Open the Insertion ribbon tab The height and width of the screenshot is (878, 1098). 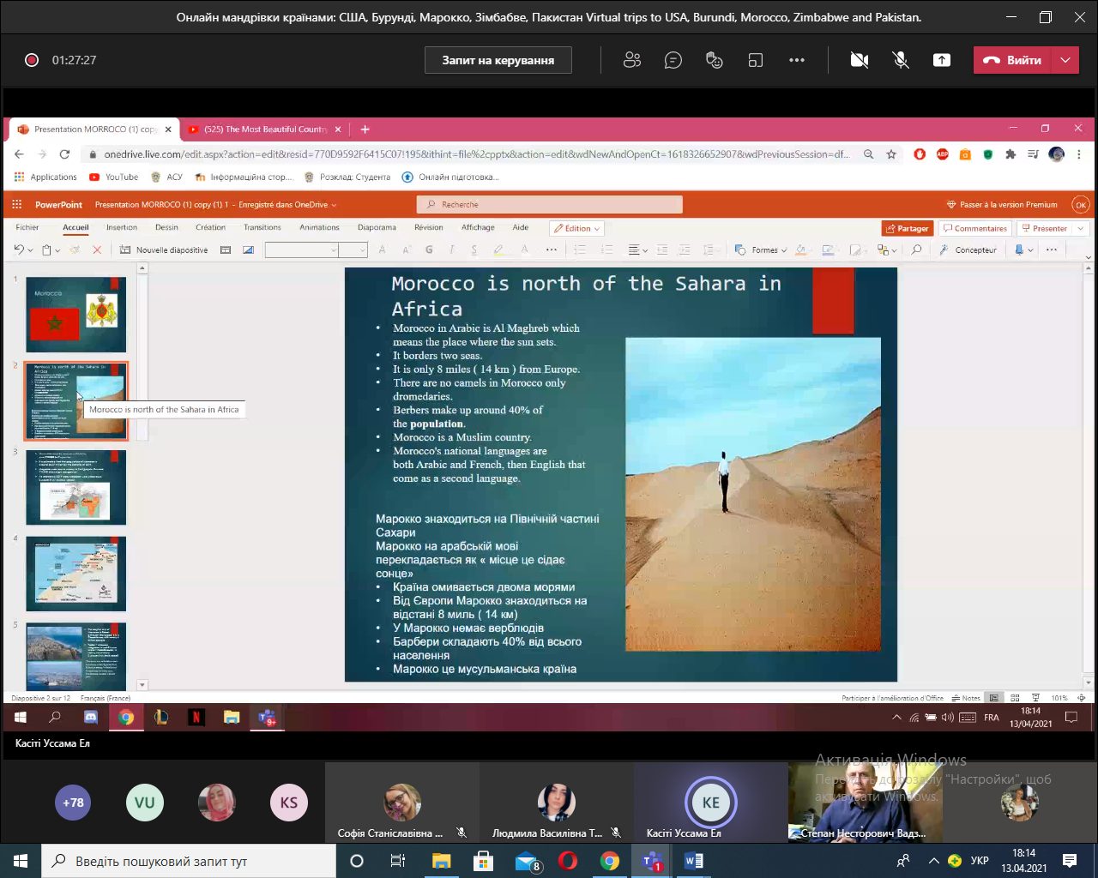coord(122,227)
